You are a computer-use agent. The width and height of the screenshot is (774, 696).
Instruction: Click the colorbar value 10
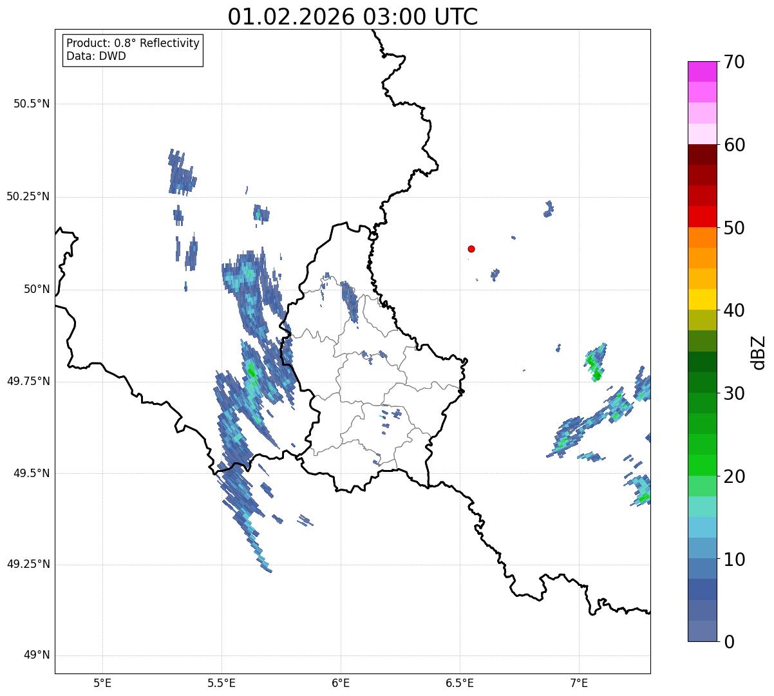[734, 560]
